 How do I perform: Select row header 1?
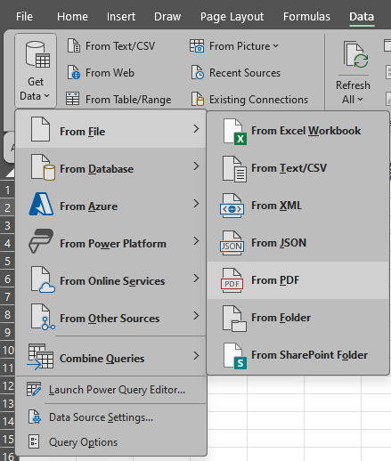[x=7, y=190]
